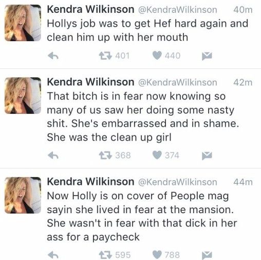The height and width of the screenshot is (260, 261).
Task: Open tweet text about People mag cover
Action: point(142,216)
